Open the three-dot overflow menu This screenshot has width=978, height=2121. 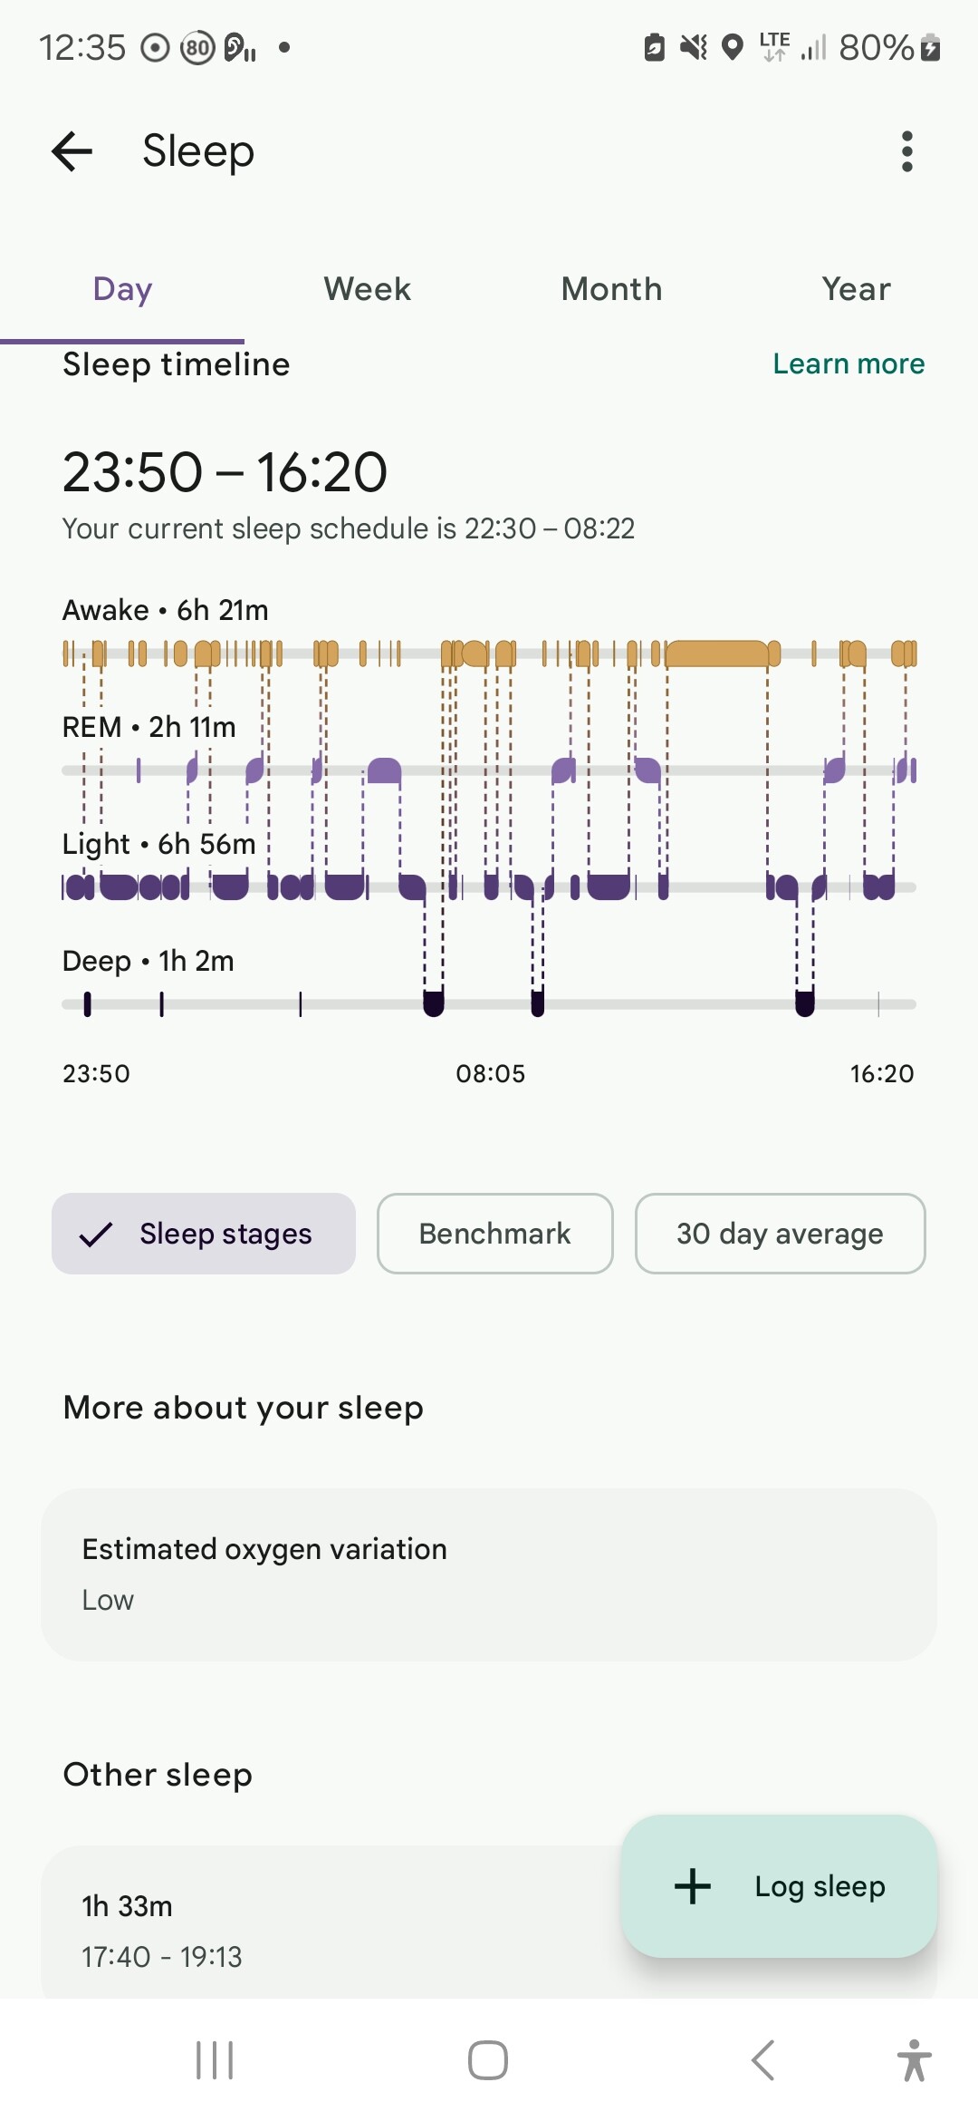pos(906,151)
